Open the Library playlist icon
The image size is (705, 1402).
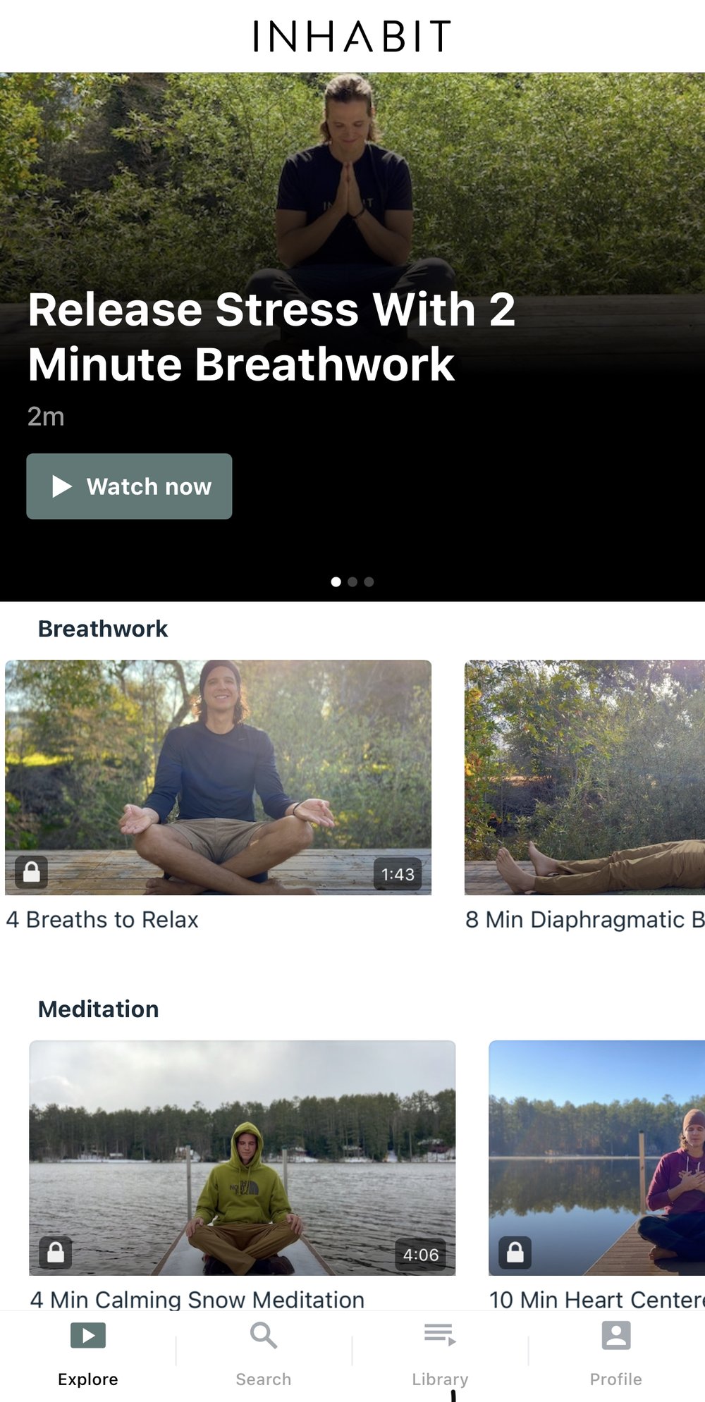440,1334
